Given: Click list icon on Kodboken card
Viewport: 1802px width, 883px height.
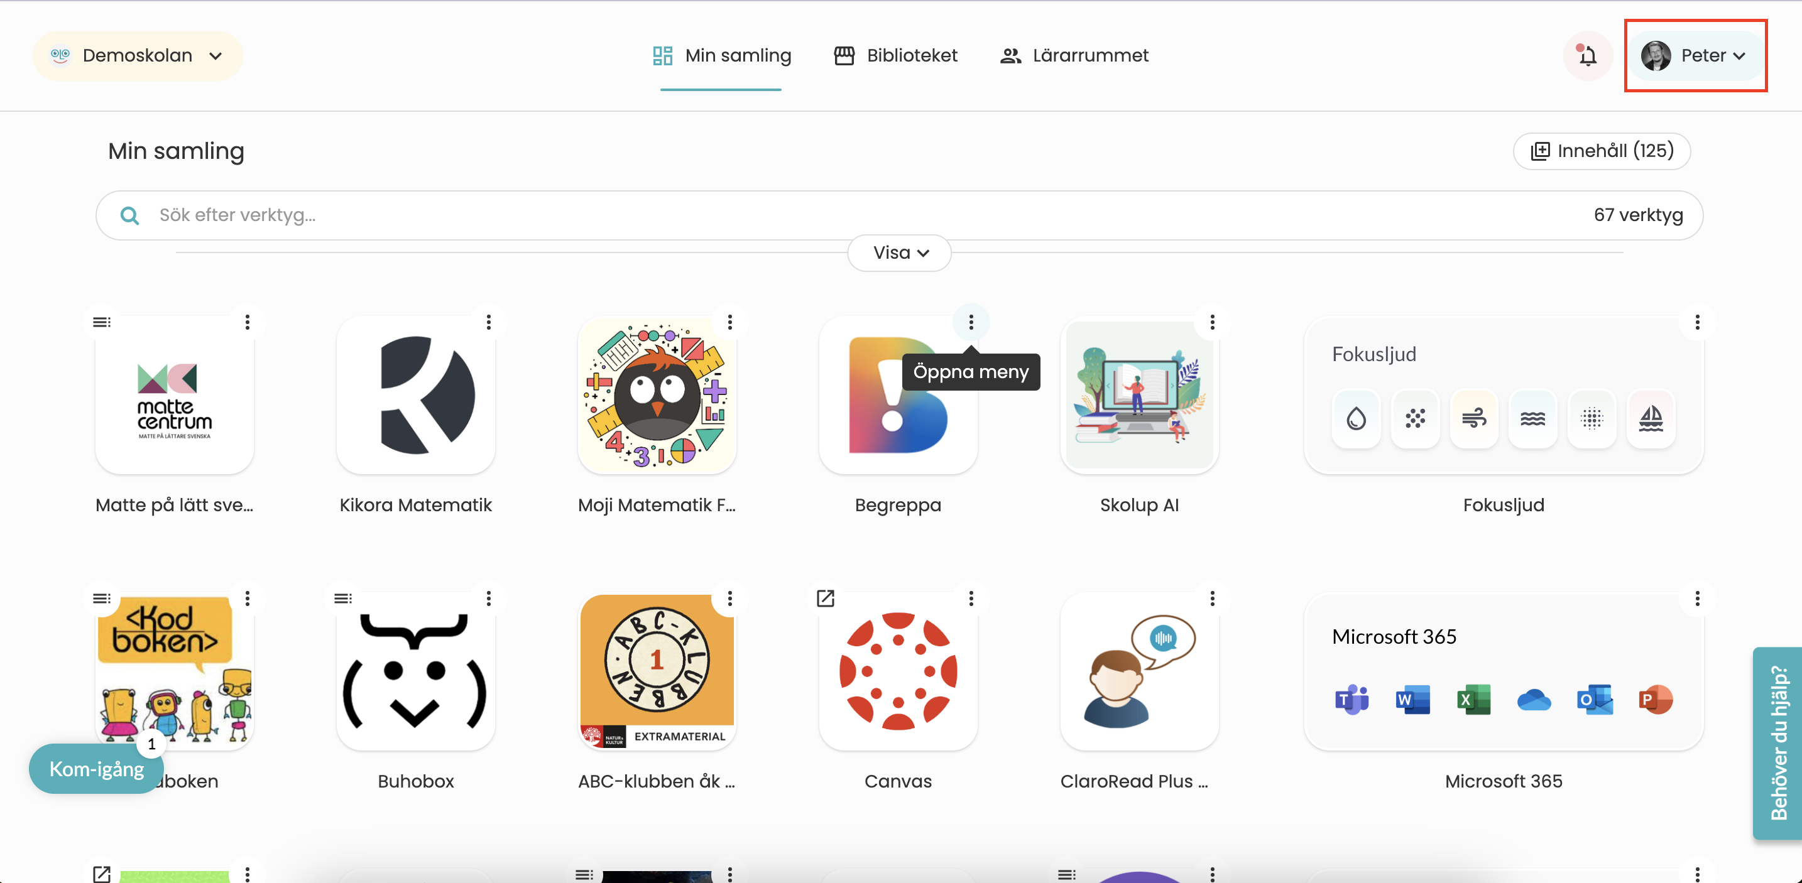Looking at the screenshot, I should coord(102,599).
